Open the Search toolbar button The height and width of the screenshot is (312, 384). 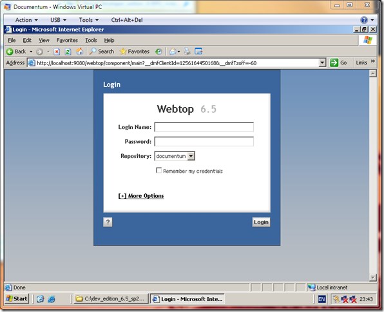pyautogui.click(x=101, y=52)
